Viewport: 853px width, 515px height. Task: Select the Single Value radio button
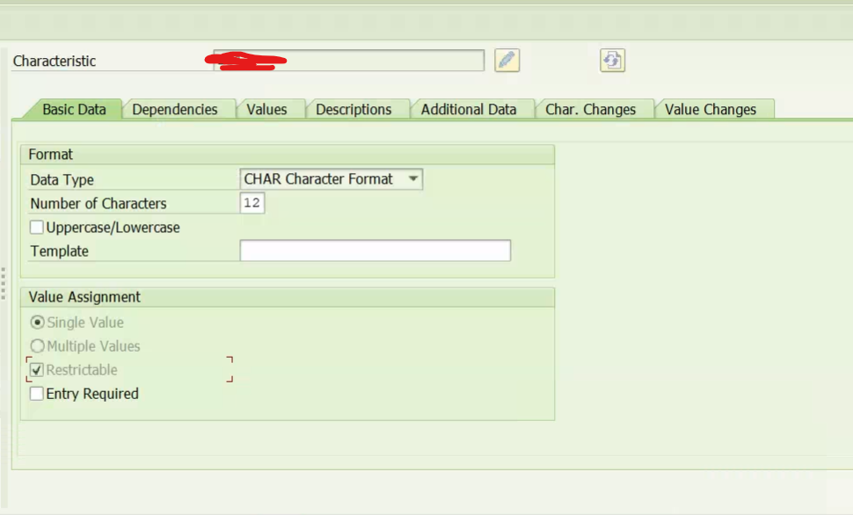(38, 323)
